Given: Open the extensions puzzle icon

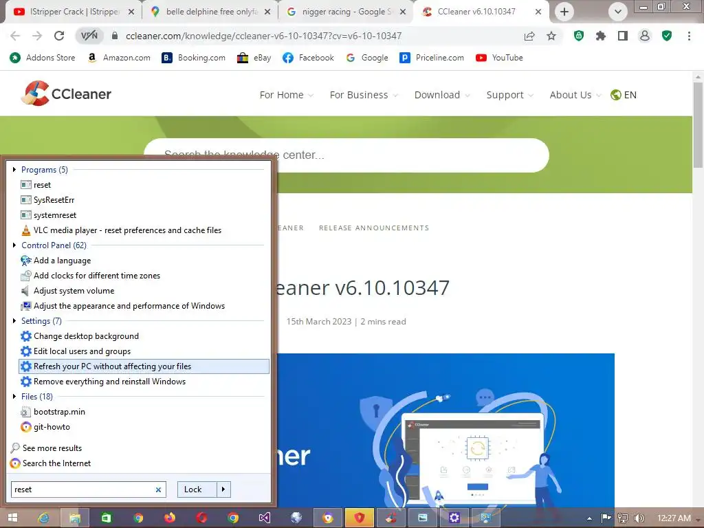Looking at the screenshot, I should [x=601, y=36].
